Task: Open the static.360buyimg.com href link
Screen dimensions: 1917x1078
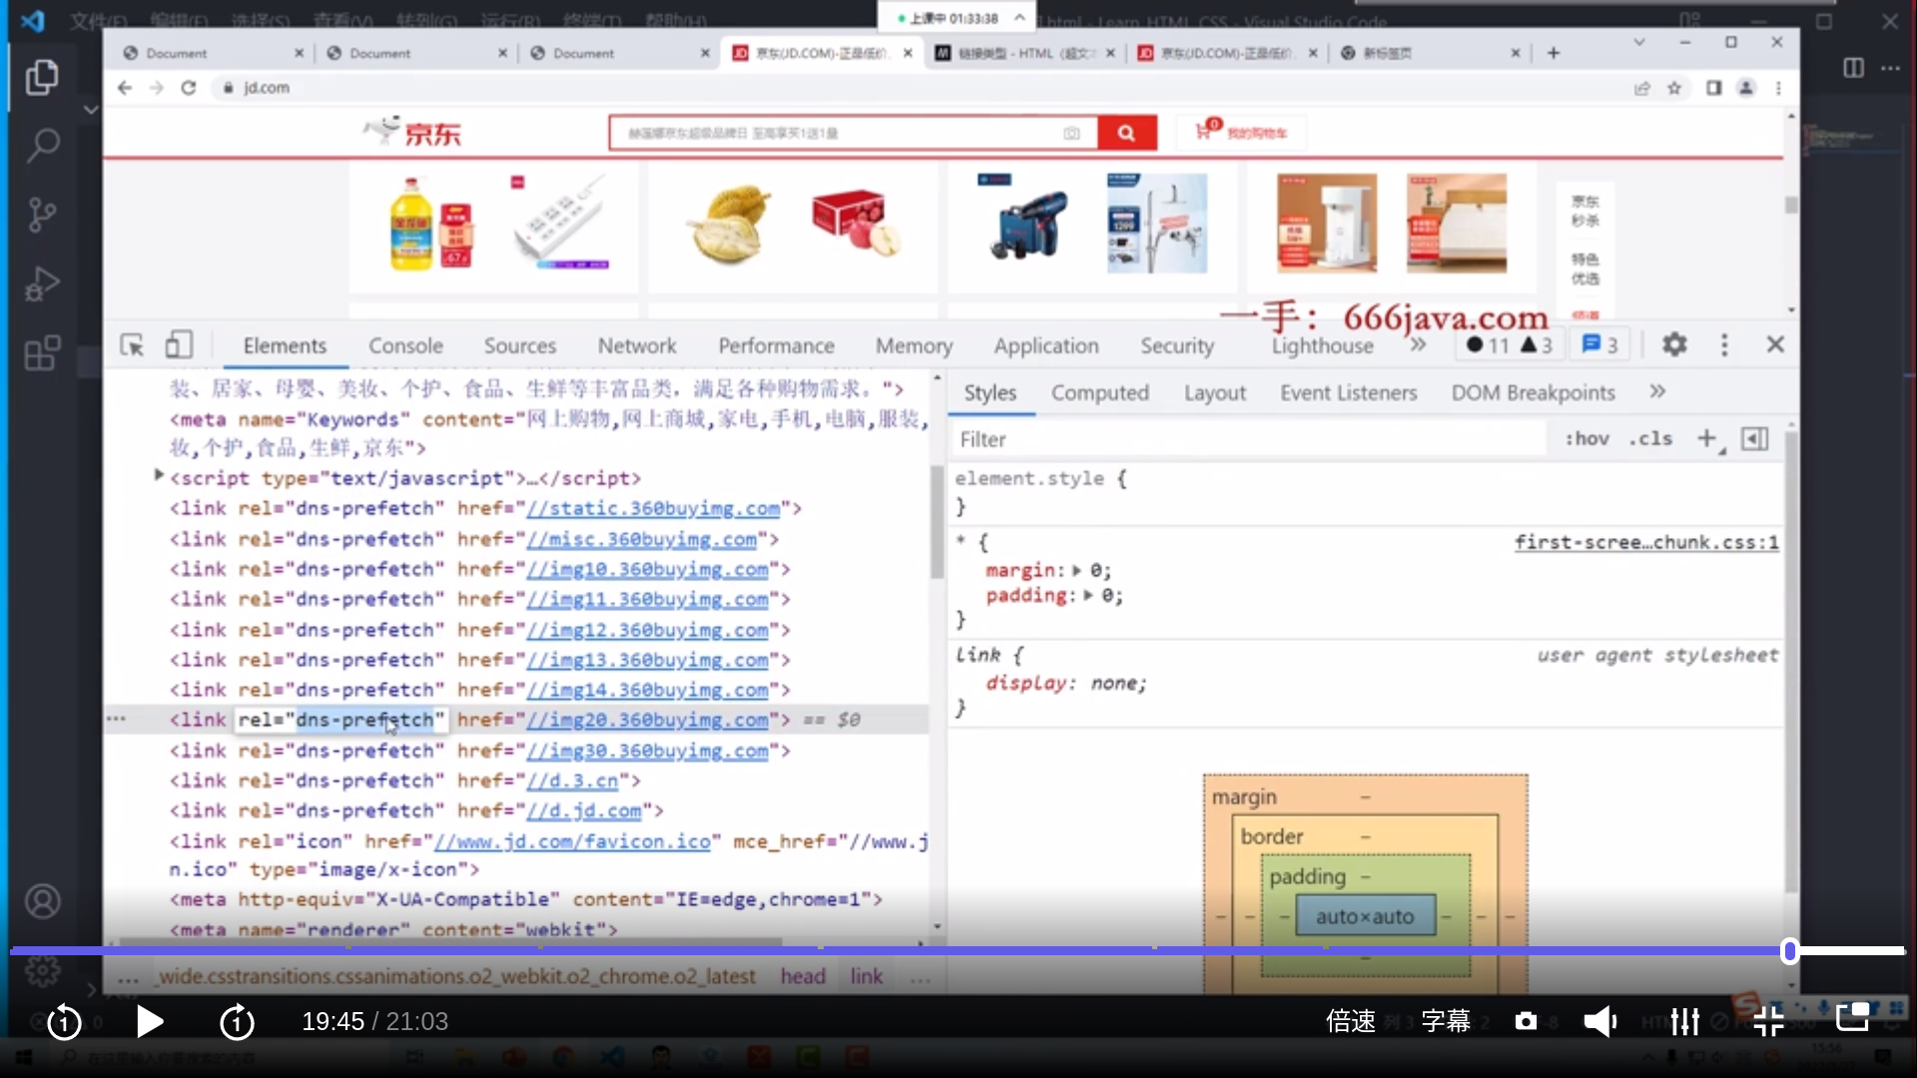Action: 653,509
